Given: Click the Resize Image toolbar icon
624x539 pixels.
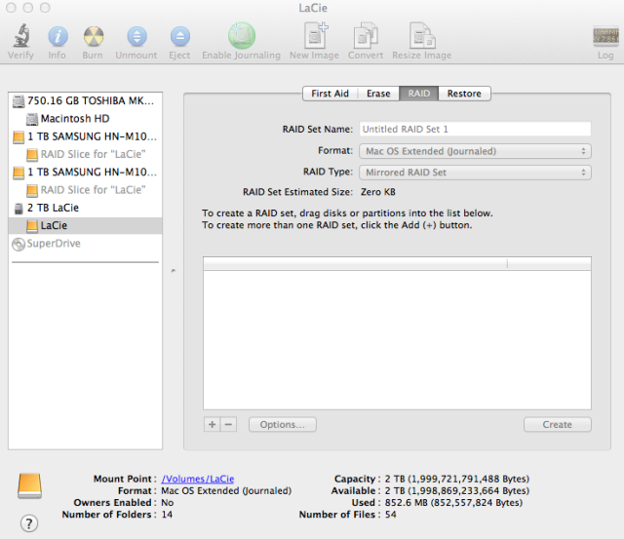Looking at the screenshot, I should coord(421,37).
